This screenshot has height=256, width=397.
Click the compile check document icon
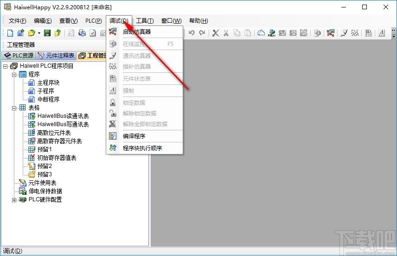pos(93,33)
